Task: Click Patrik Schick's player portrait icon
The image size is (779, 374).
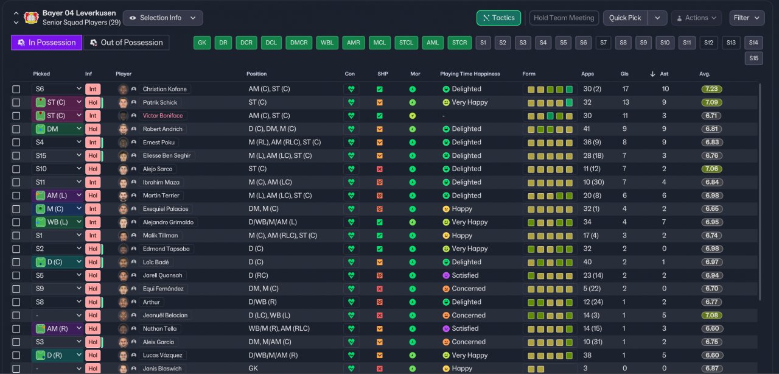Action: tap(124, 102)
